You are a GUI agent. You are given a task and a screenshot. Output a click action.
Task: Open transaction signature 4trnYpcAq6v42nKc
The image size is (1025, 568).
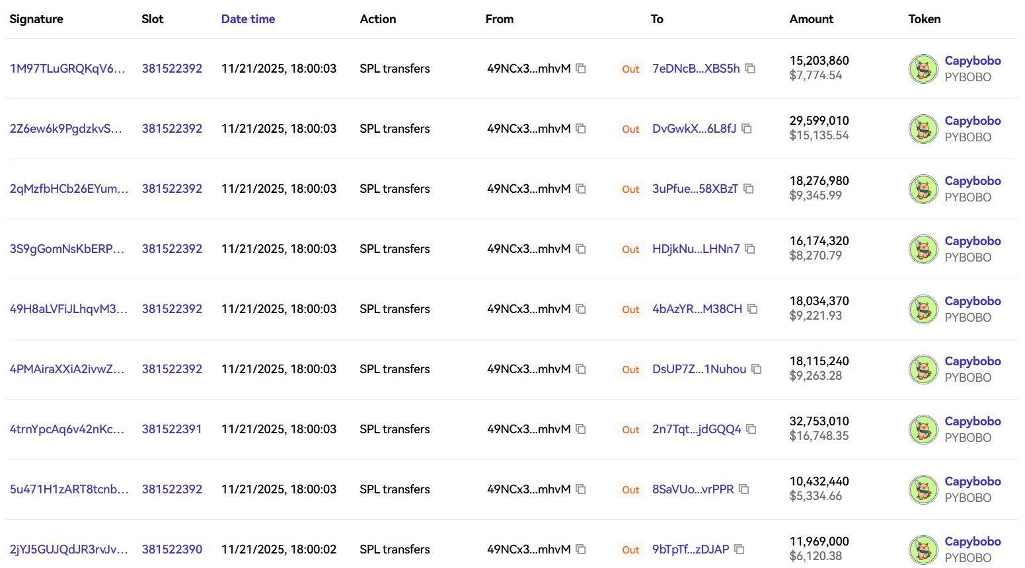[67, 429]
